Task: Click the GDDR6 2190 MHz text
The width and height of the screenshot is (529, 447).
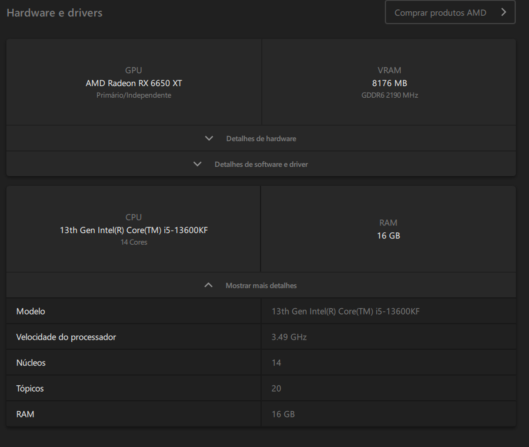Action: (x=390, y=95)
